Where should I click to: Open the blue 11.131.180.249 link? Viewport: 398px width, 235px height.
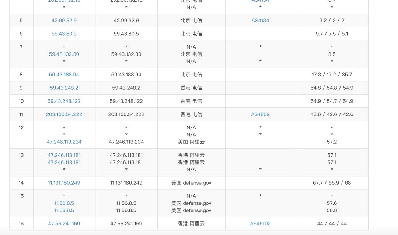pyautogui.click(x=64, y=183)
